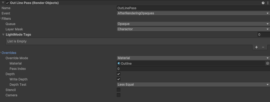The image size is (270, 102).
Task: Enable the Camera override checkbox
Action: [x=119, y=95]
